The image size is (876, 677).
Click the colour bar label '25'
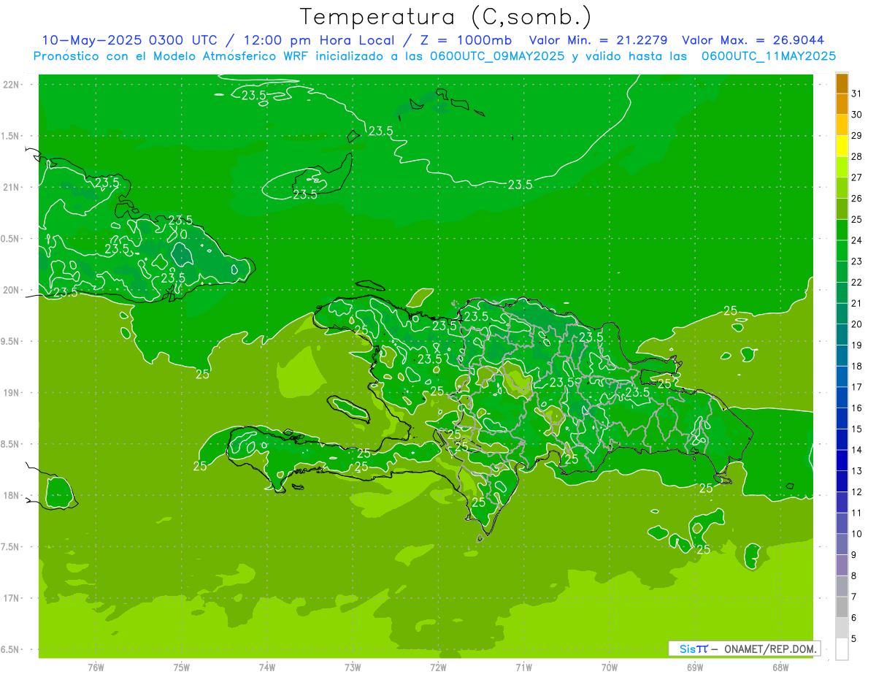coord(856,219)
